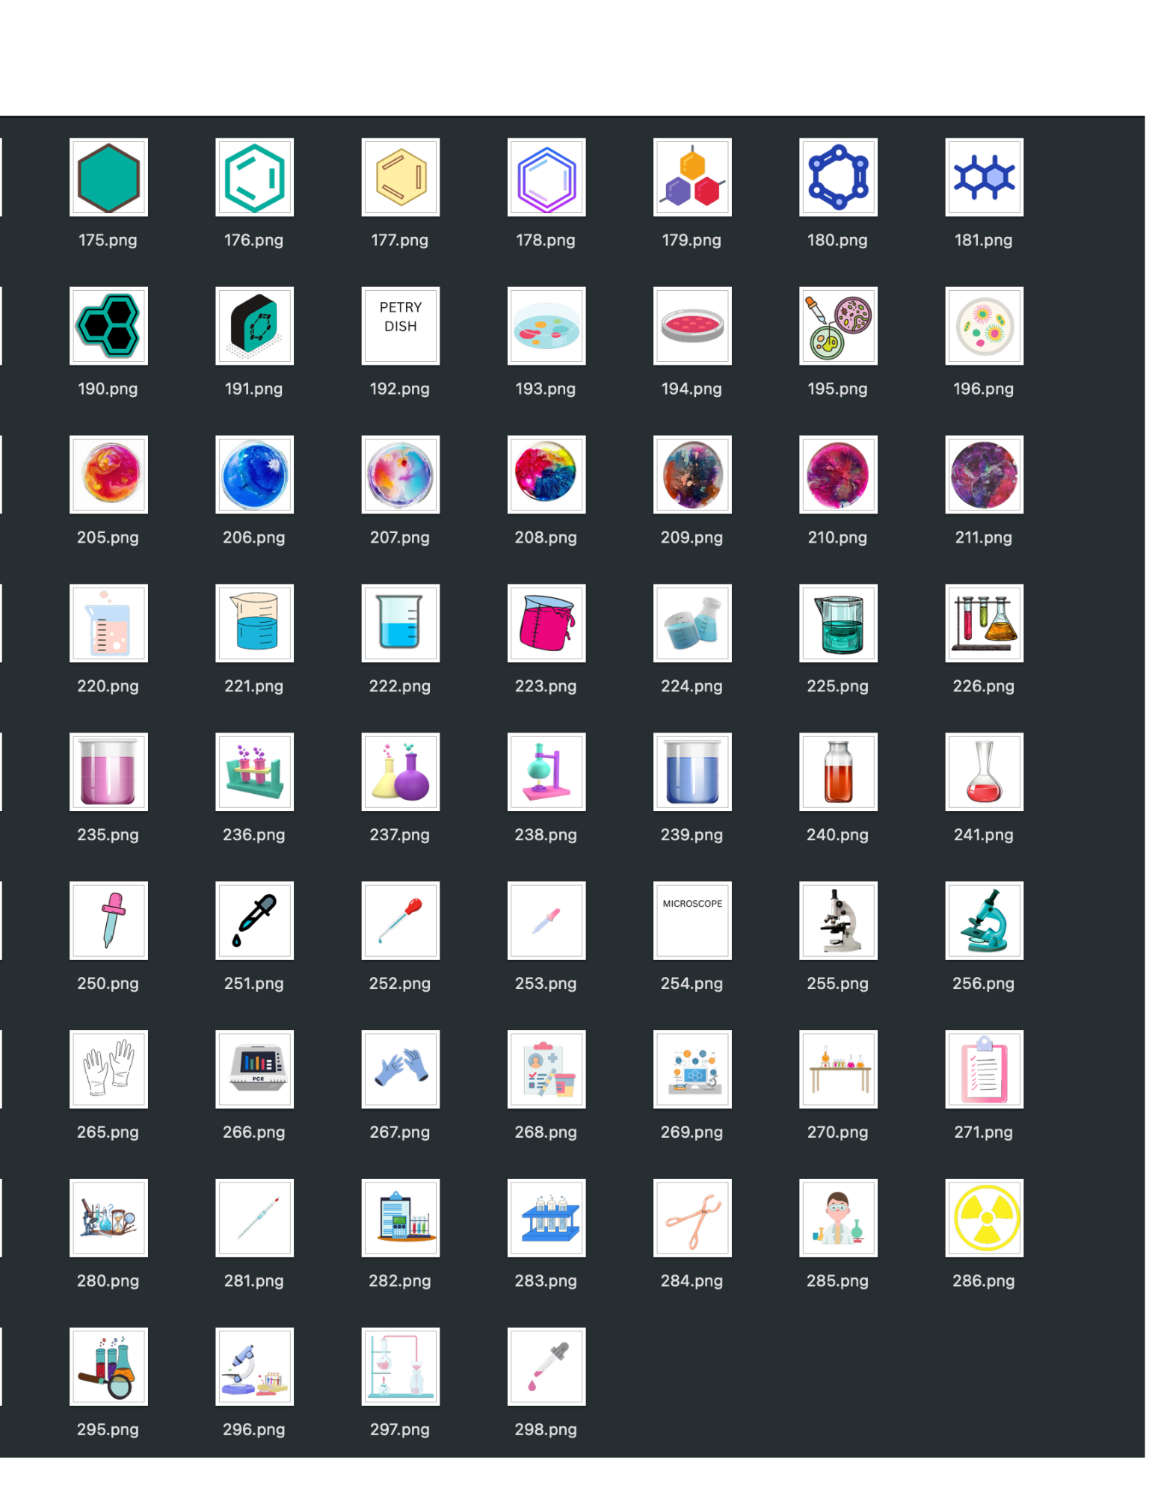This screenshot has width=1155, height=1495.
Task: Click the PETRY DISH thumbnail 192.png
Action: coord(400,326)
